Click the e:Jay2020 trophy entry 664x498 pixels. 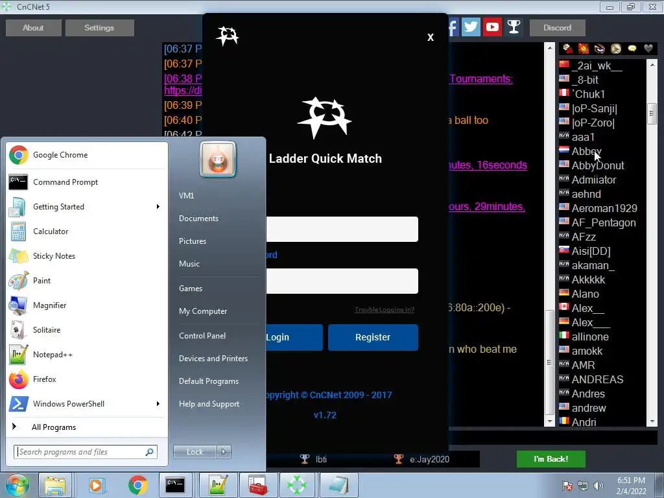[421, 459]
